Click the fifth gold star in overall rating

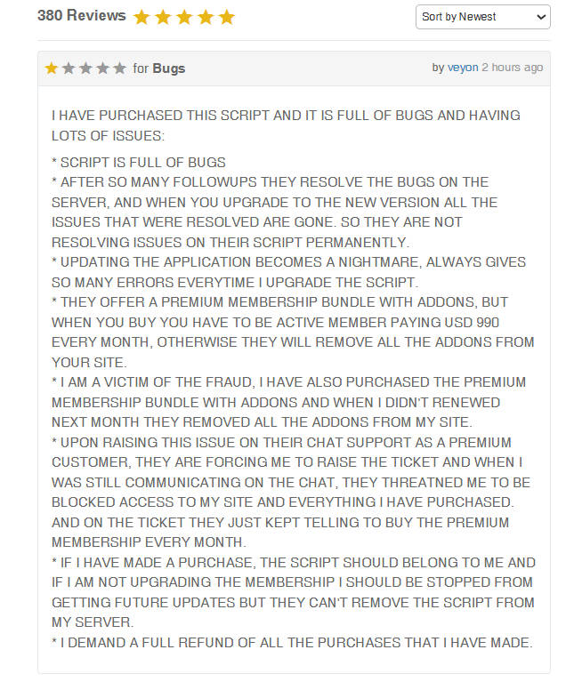coord(227,17)
